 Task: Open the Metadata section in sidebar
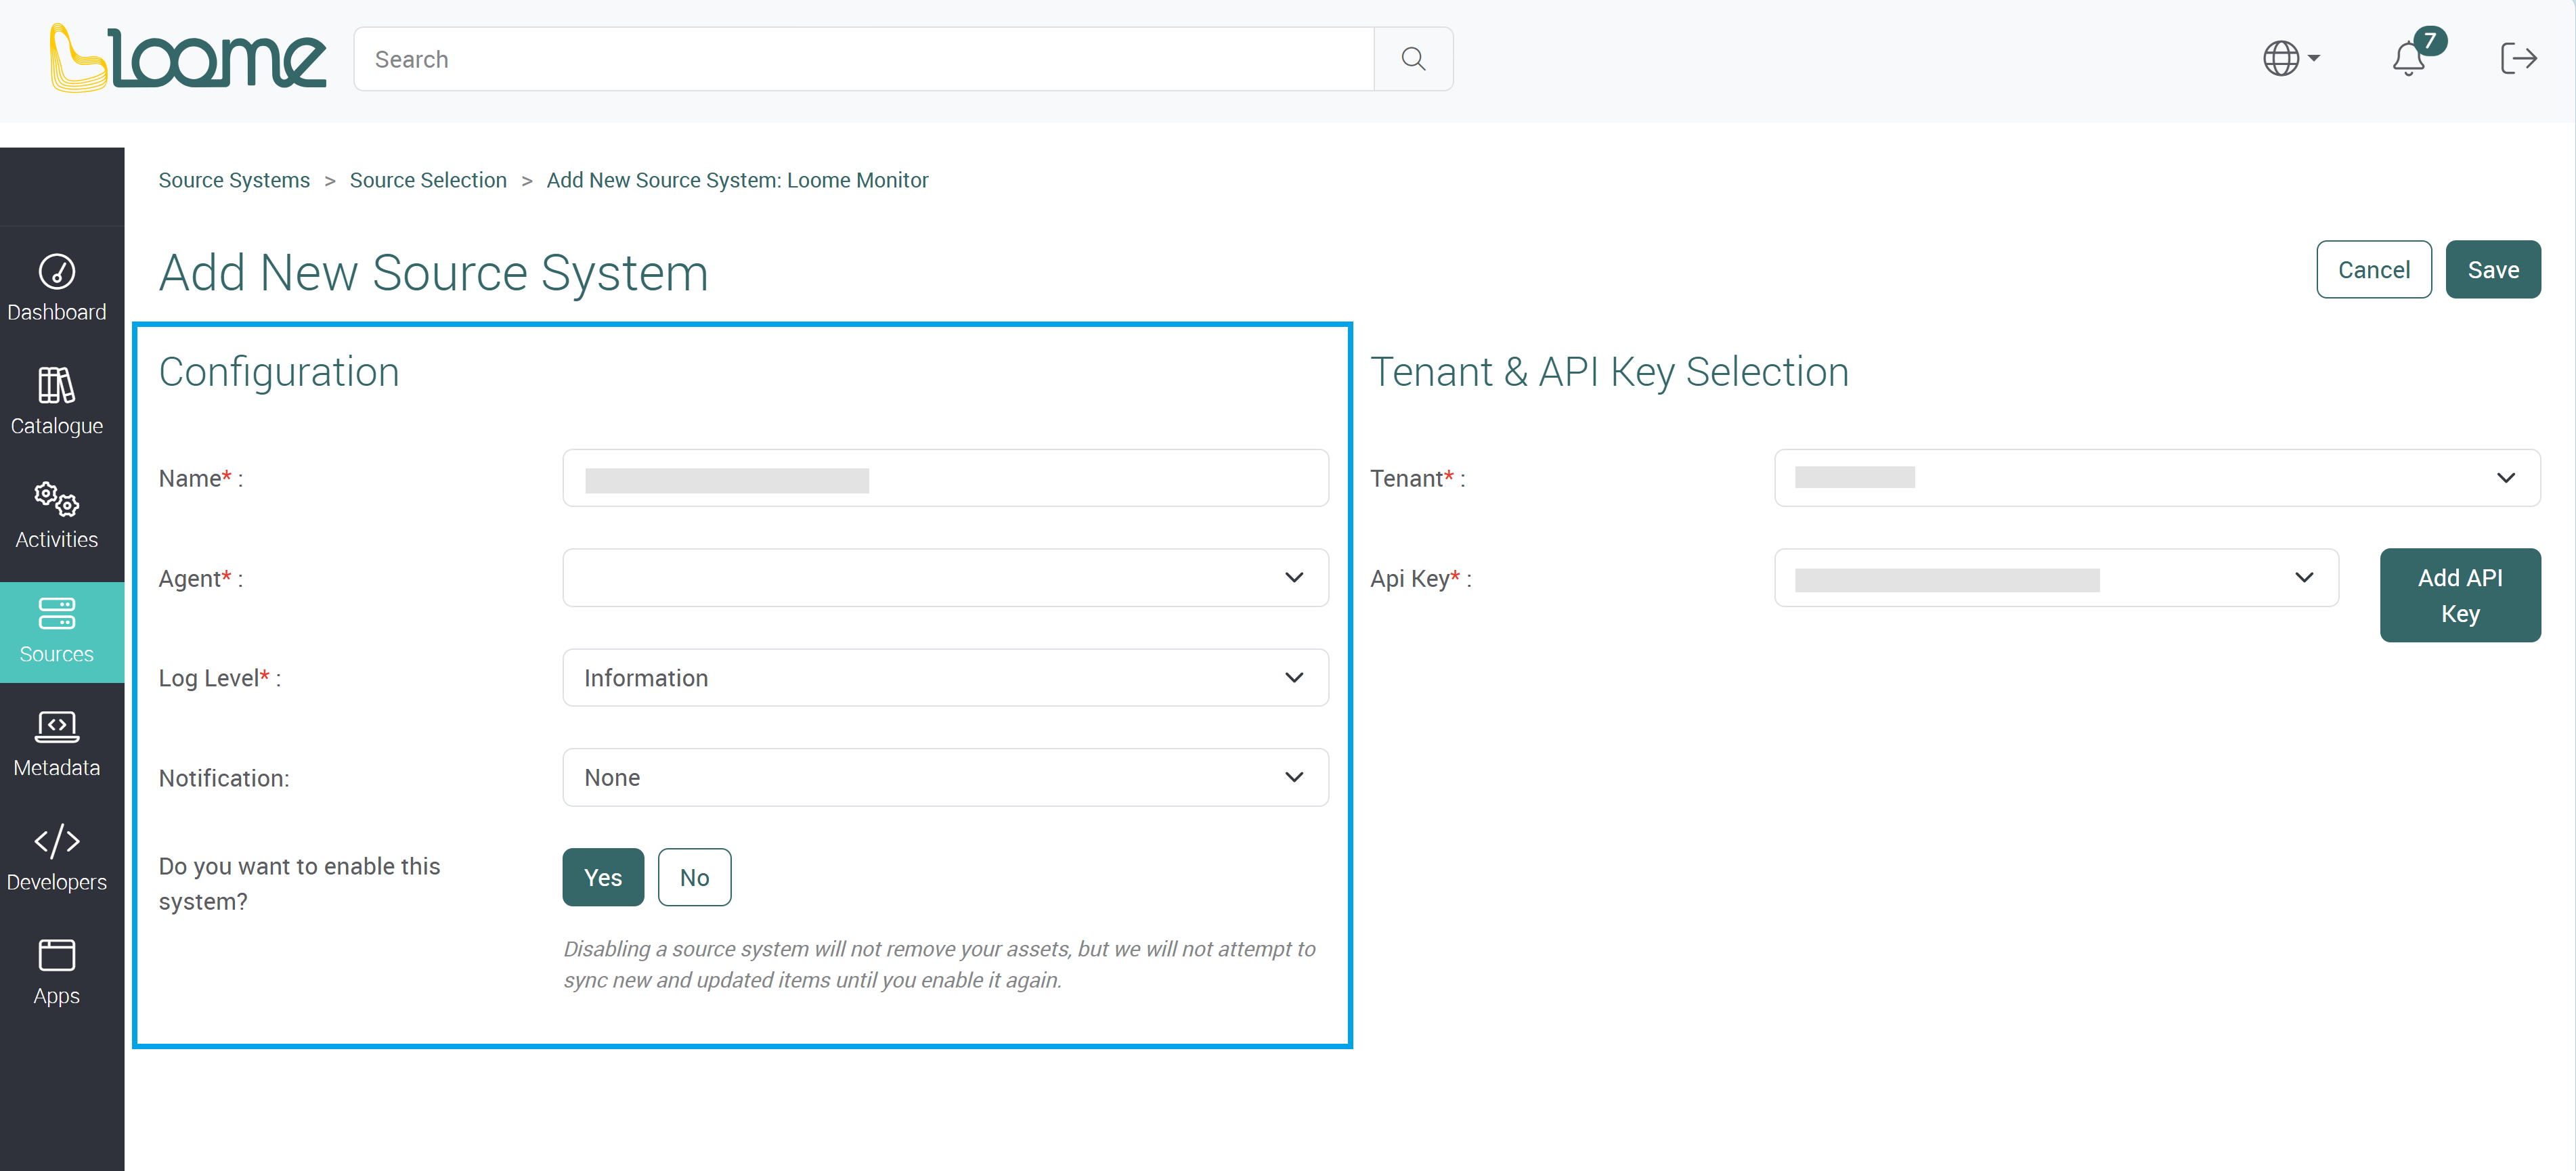pos(57,744)
